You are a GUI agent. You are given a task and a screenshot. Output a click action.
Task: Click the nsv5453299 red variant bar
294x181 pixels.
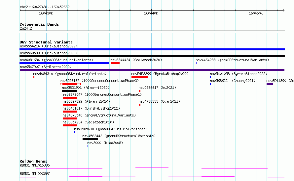tap(140, 77)
